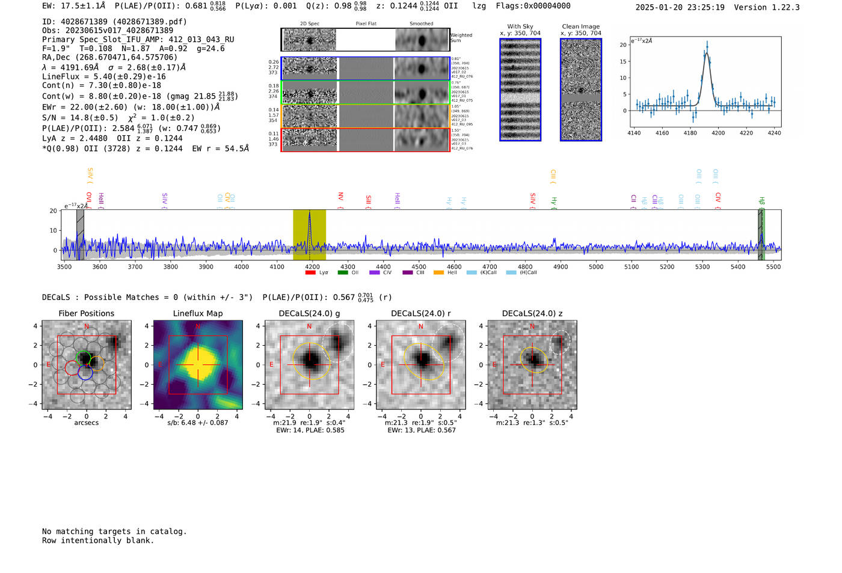842x573 pixels.
Task: Click the red NV line label
Action: [340, 198]
